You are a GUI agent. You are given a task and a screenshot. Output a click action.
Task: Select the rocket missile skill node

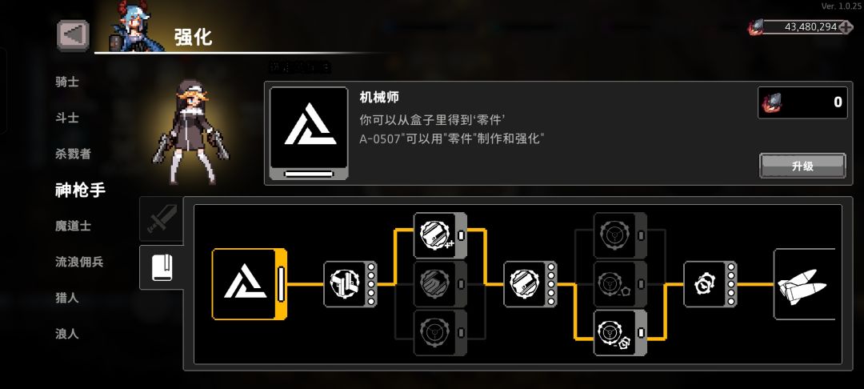point(805,284)
